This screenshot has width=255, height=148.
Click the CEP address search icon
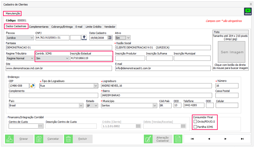32,86
